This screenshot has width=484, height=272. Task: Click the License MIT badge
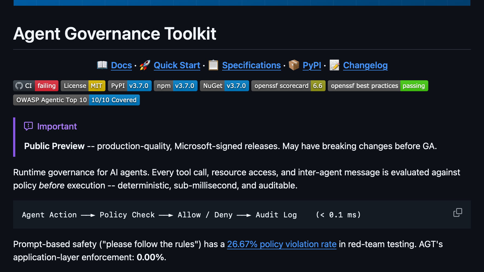[x=83, y=86]
